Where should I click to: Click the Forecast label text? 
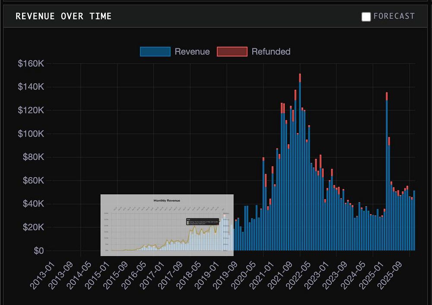(394, 16)
